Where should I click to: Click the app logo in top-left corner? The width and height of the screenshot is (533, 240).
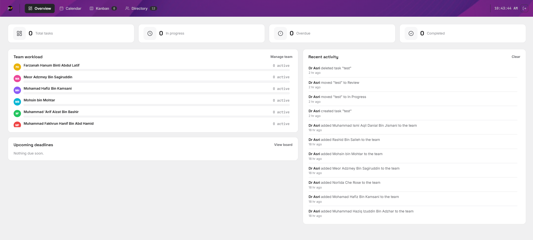pyautogui.click(x=10, y=8)
